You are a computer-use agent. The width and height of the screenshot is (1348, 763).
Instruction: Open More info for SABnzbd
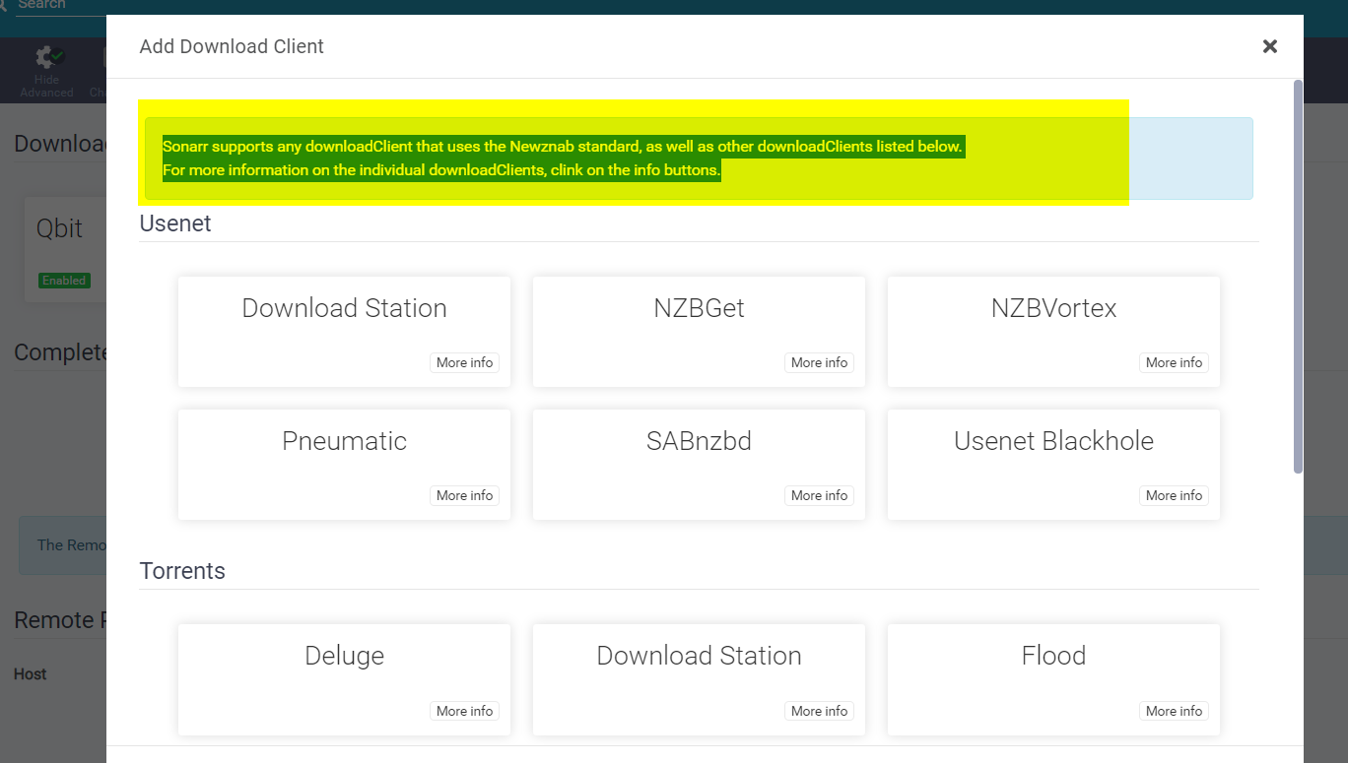pyautogui.click(x=819, y=495)
